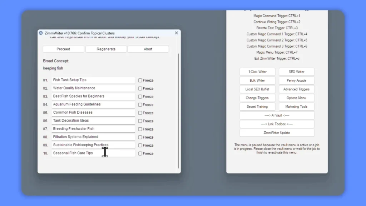Open the AI Vault

[x=277, y=115]
